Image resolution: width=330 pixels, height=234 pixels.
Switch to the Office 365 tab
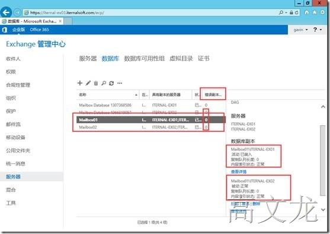click(x=39, y=30)
